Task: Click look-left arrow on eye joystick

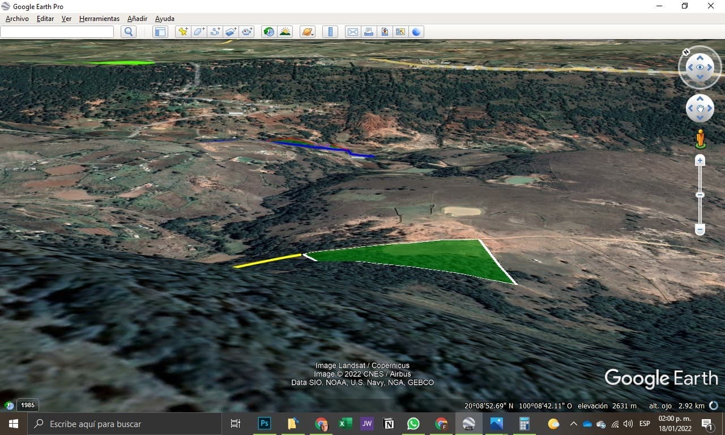Action: click(x=690, y=67)
